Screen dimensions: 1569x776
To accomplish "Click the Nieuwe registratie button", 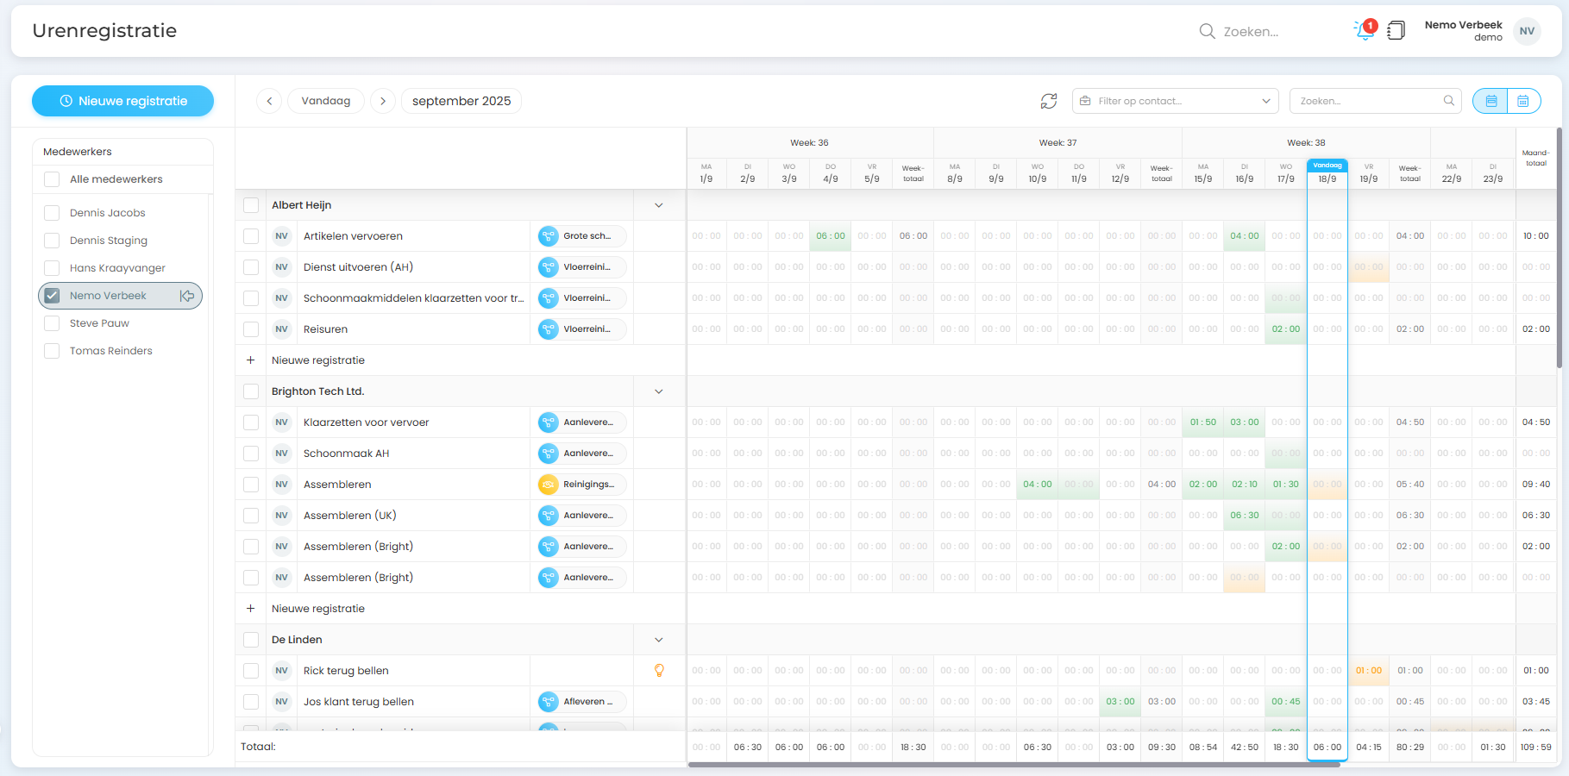I will tap(122, 101).
